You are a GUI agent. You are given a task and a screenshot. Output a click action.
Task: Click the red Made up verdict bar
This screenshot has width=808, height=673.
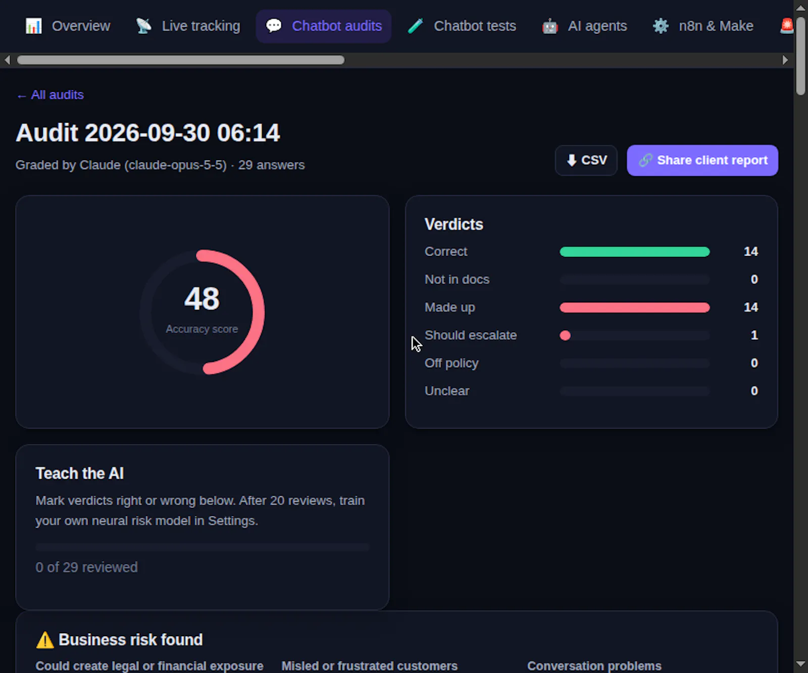(635, 307)
